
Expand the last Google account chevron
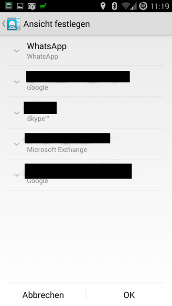(17, 175)
